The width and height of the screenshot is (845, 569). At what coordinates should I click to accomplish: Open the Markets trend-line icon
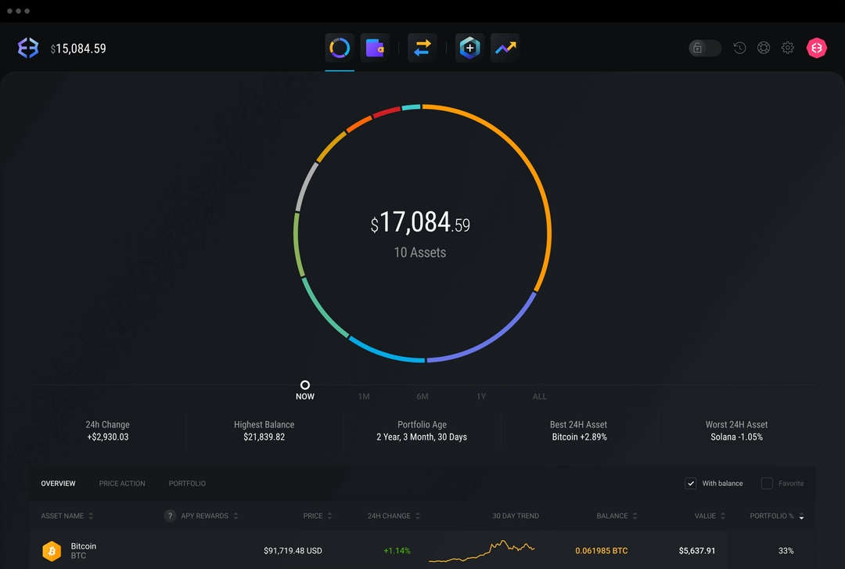tap(505, 48)
